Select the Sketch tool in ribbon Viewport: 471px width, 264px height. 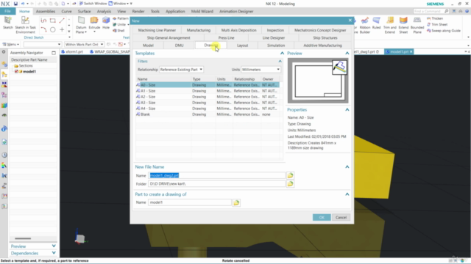click(x=8, y=23)
